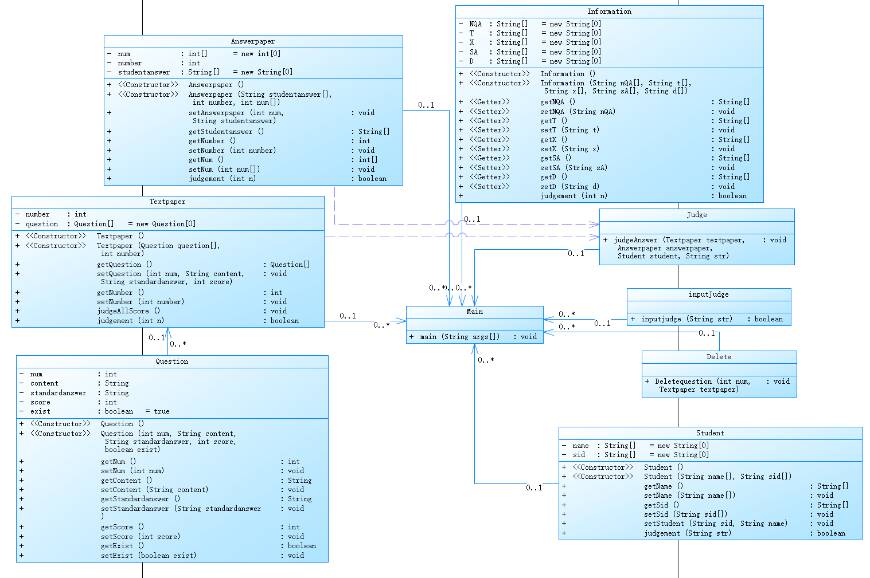The image size is (870, 578).
Task: Select the "NQA" attribute in Information
Action: (x=475, y=24)
